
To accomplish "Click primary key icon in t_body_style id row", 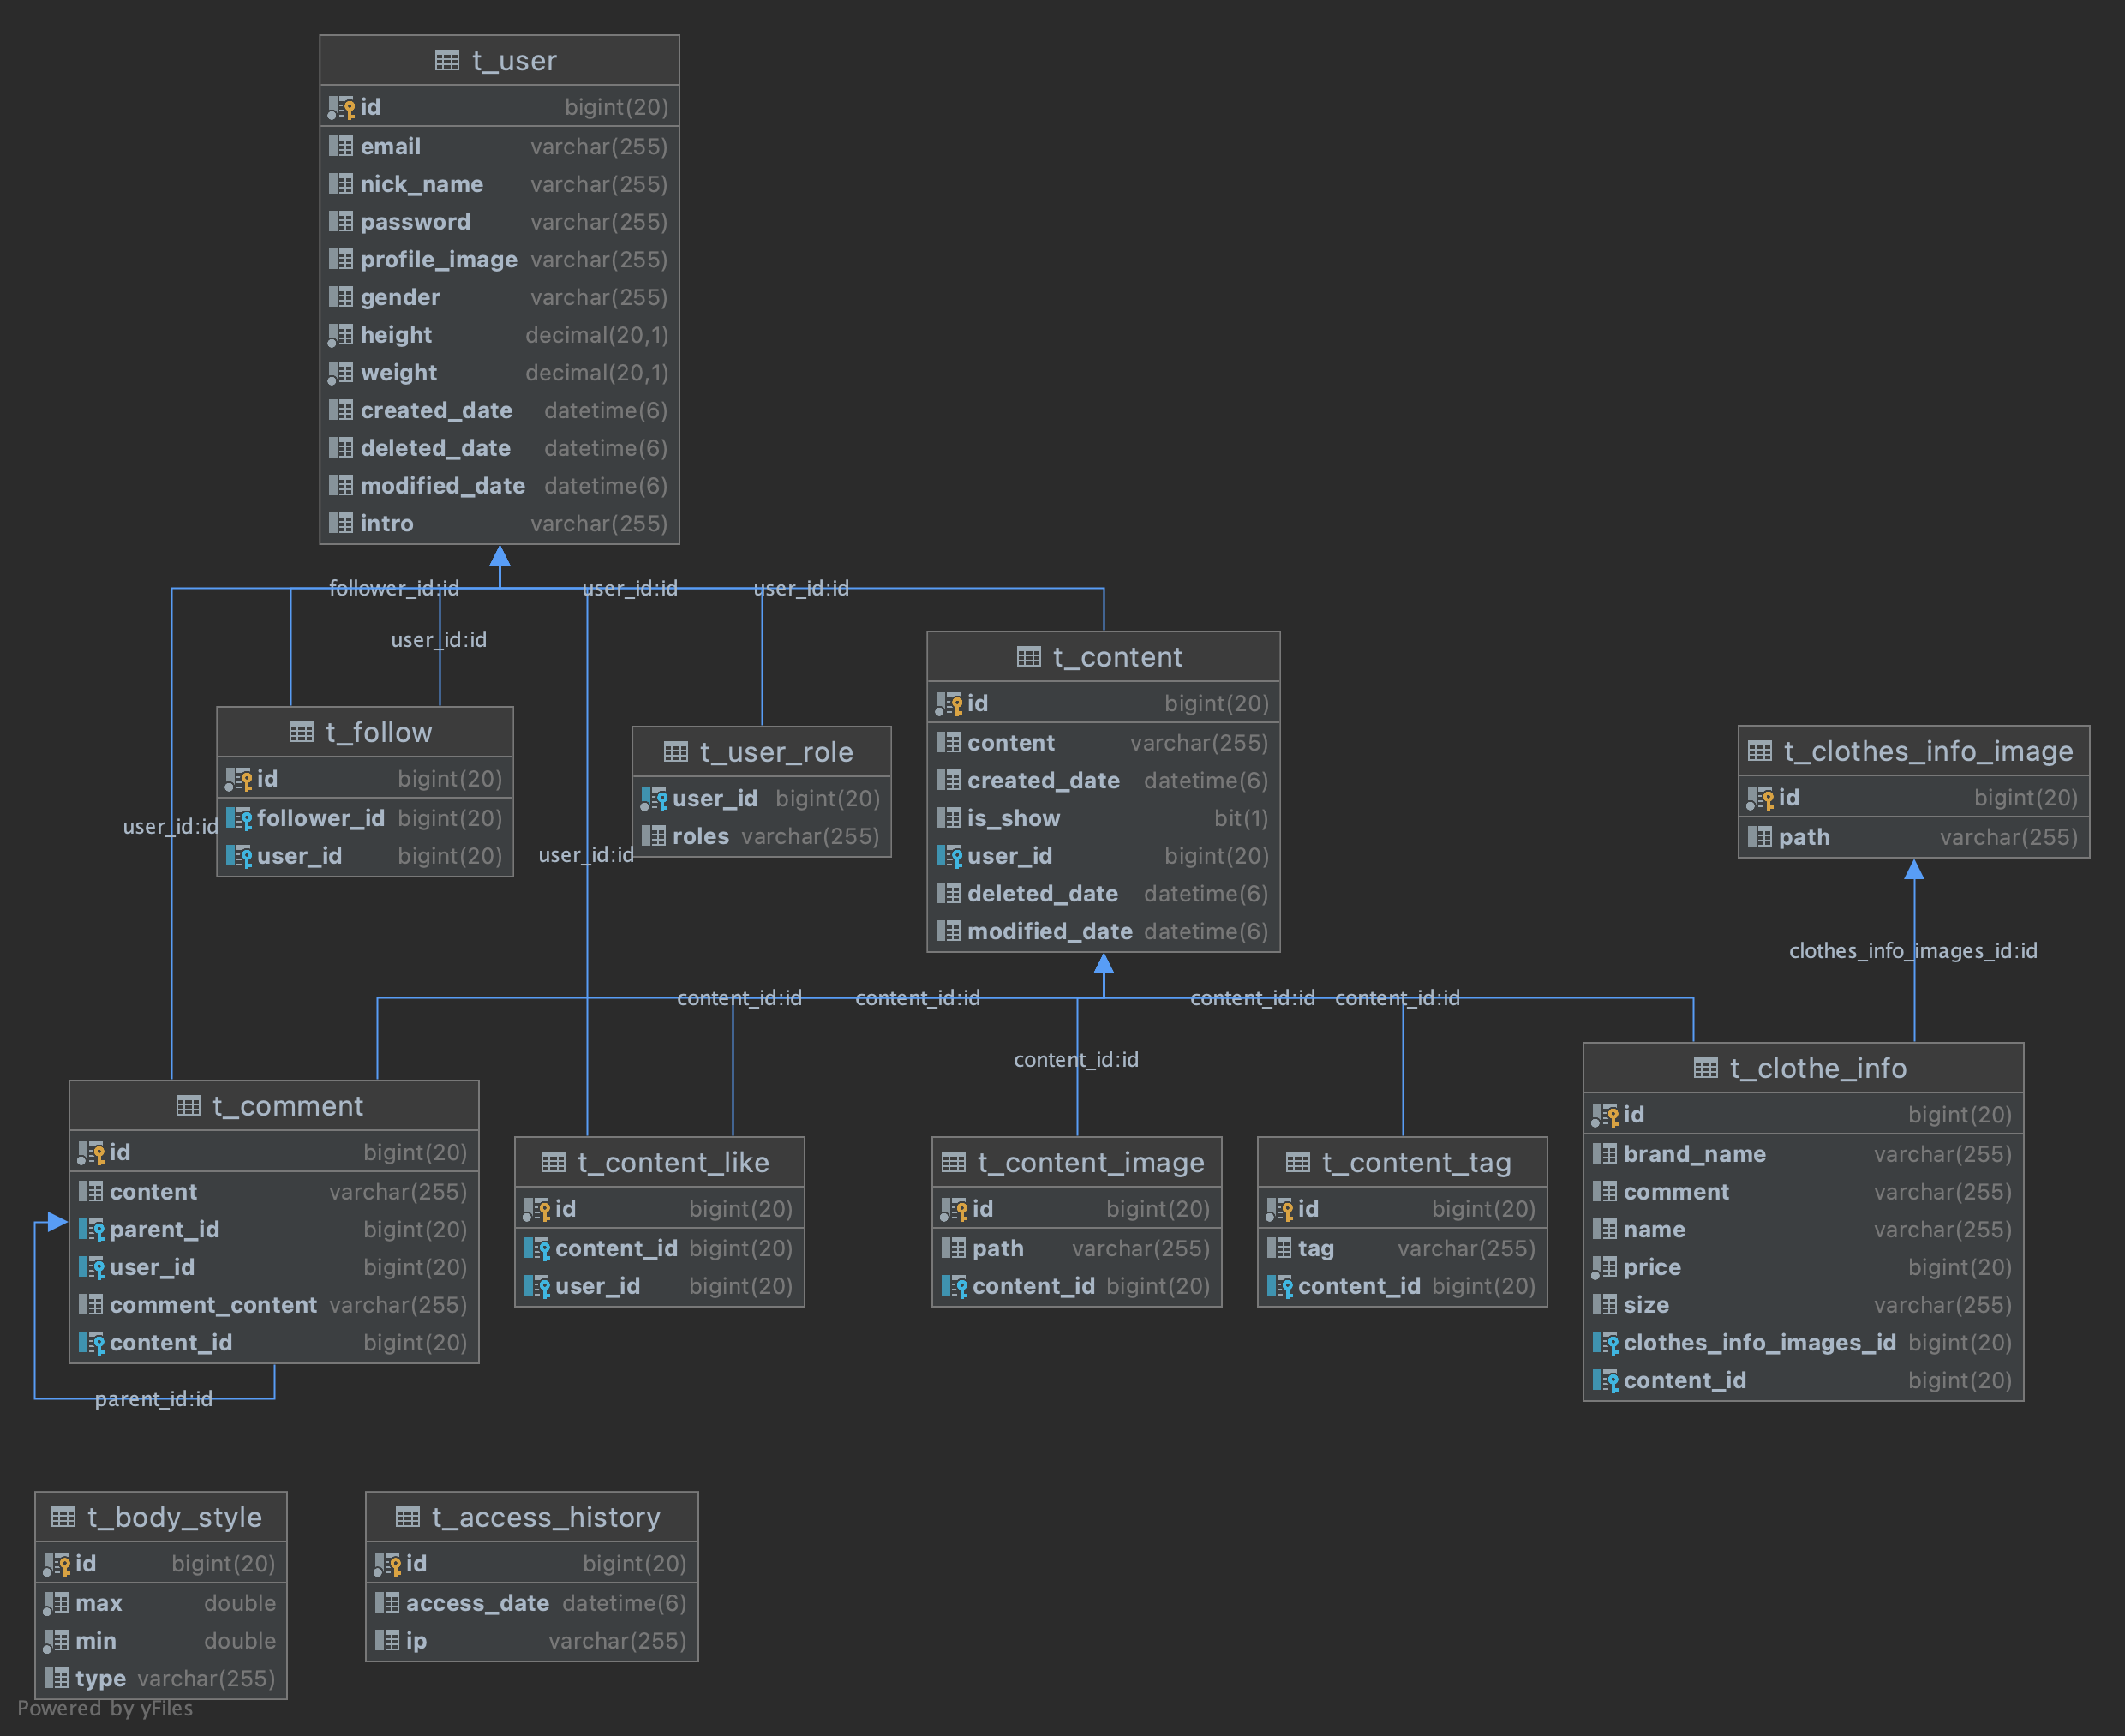I will click(56, 1564).
